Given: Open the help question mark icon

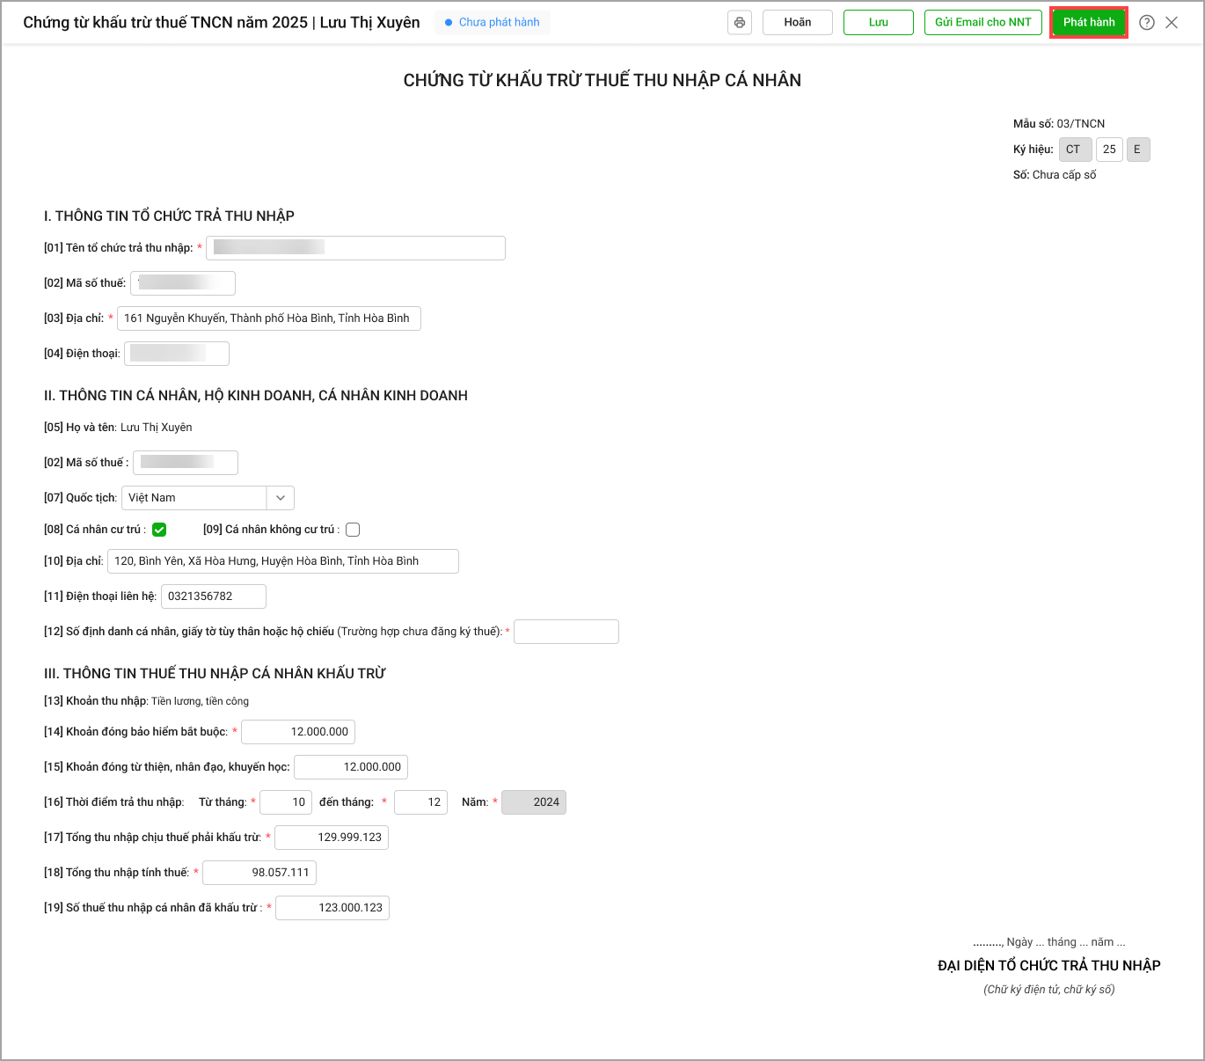Looking at the screenshot, I should click(1146, 23).
